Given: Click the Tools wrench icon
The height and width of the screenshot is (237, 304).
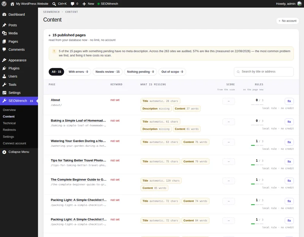Looking at the screenshot, I should tap(4, 85).
